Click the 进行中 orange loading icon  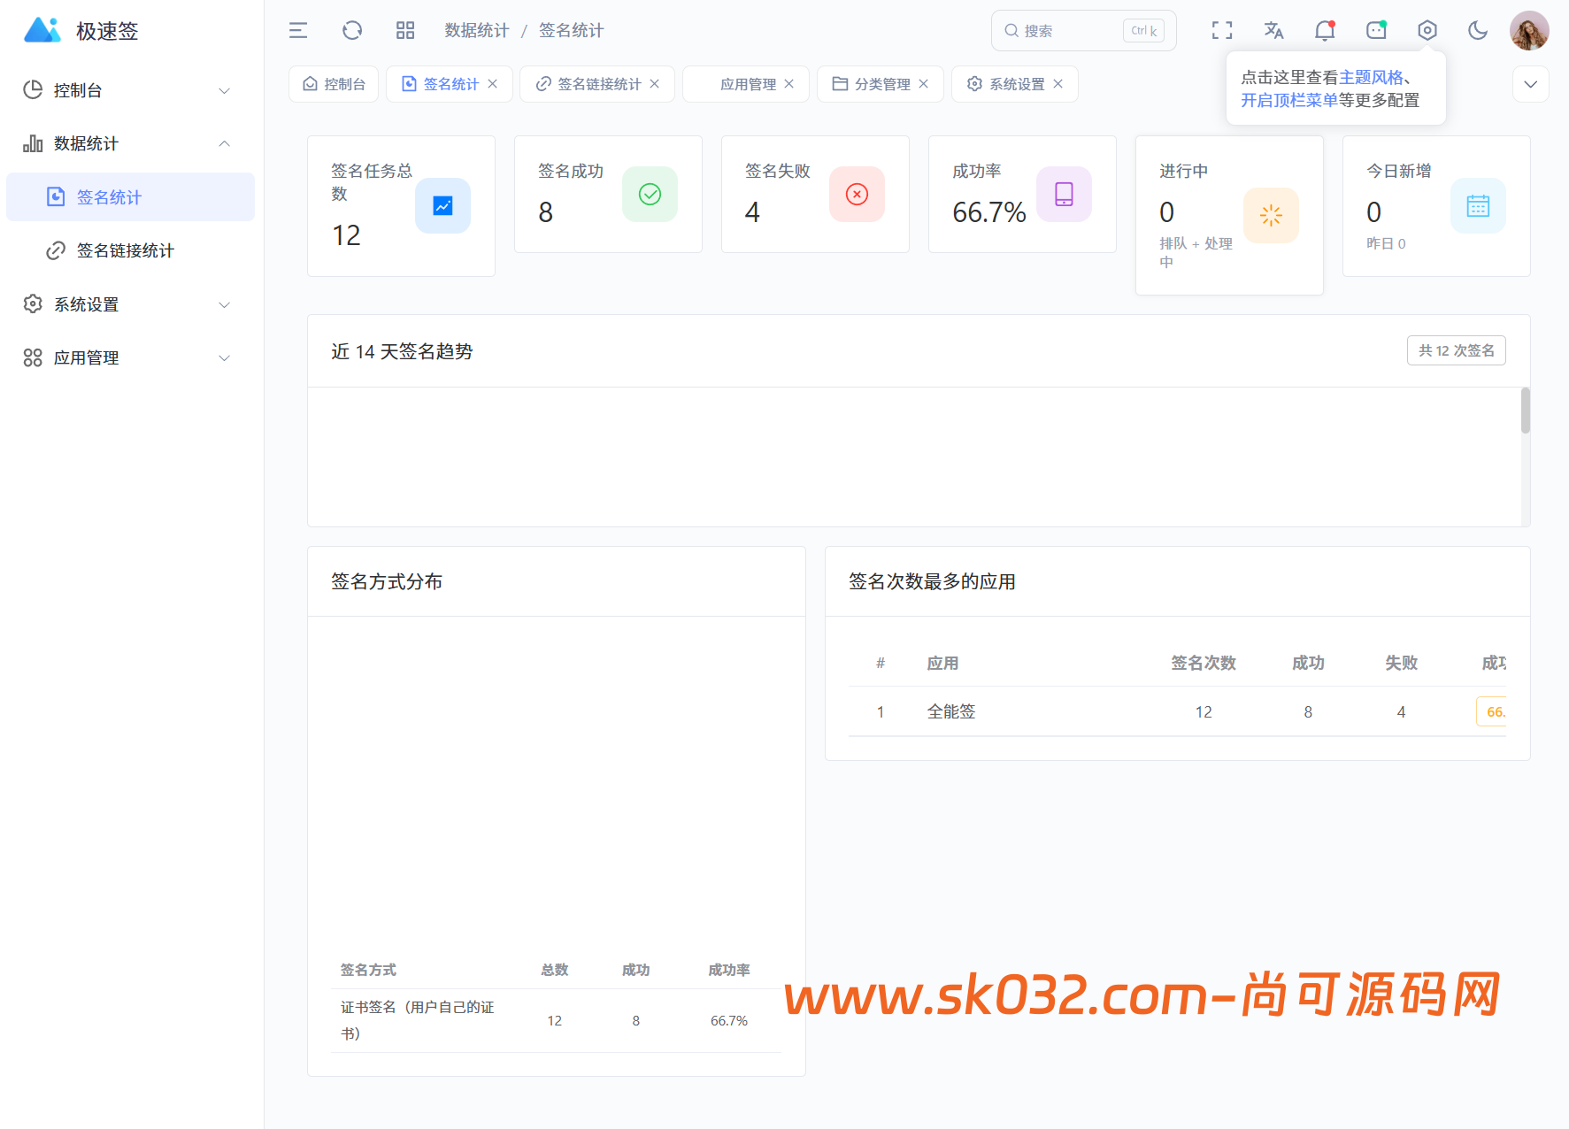click(x=1271, y=215)
